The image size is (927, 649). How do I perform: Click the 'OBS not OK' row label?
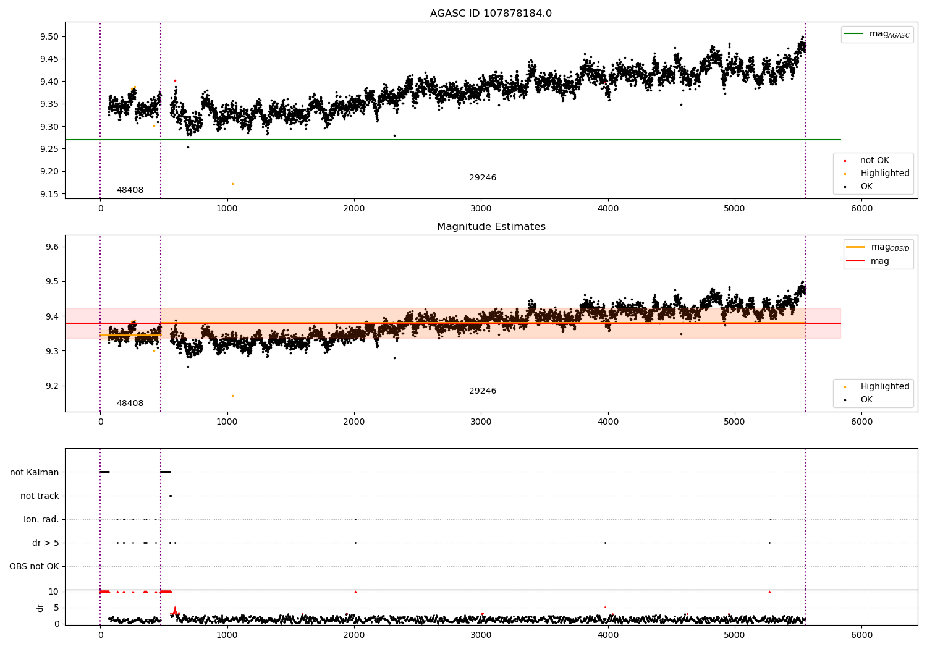34,566
